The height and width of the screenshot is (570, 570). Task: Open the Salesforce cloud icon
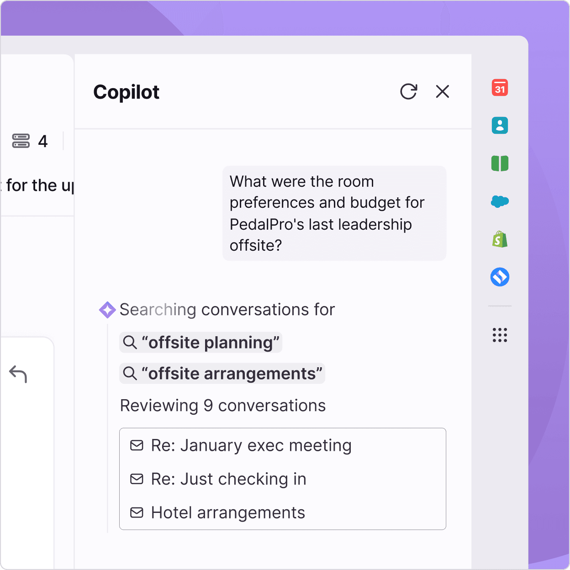[500, 201]
